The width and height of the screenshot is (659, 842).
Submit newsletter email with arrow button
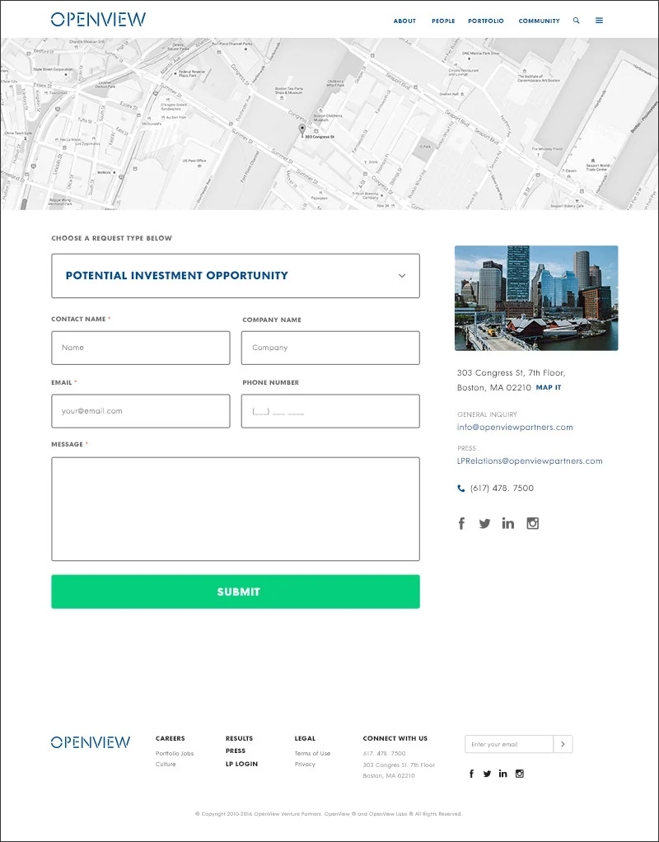coord(563,744)
